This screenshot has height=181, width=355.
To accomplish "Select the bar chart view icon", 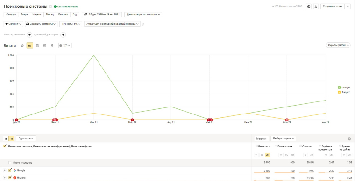I will [45, 46].
